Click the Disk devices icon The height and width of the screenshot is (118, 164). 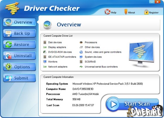[x=45, y=42]
